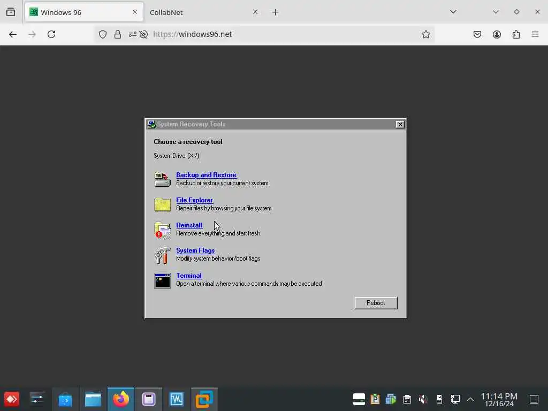Click the show desktop icon in taskbar
This screenshot has width=548, height=411.
point(534,399)
